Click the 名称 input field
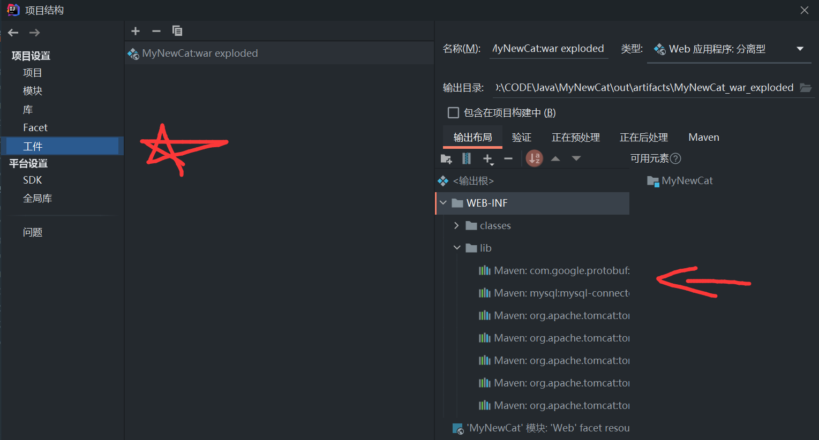Viewport: 819px width, 440px height. click(x=549, y=49)
